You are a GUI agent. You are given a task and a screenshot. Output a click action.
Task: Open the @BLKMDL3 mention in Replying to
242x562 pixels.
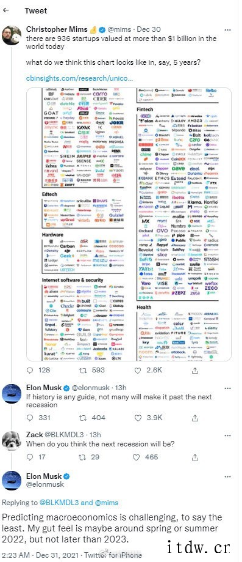tap(59, 503)
